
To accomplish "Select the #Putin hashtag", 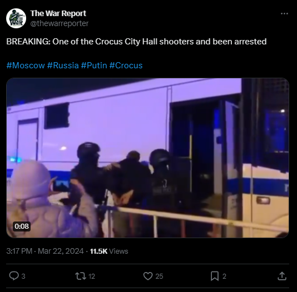I will (x=94, y=66).
